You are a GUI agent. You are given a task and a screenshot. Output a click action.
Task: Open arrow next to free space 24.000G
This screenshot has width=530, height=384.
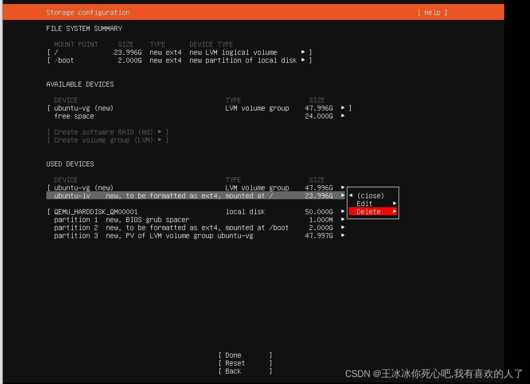click(343, 116)
